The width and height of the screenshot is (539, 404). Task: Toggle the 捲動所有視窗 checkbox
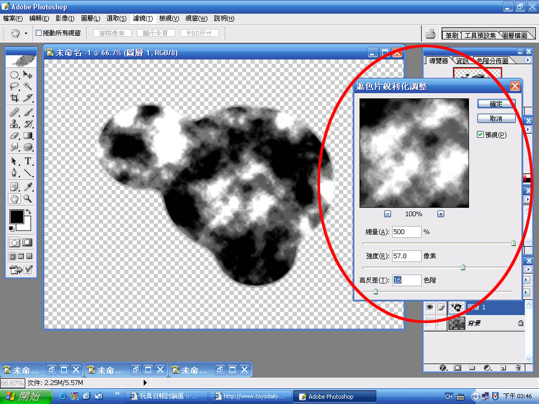point(38,33)
